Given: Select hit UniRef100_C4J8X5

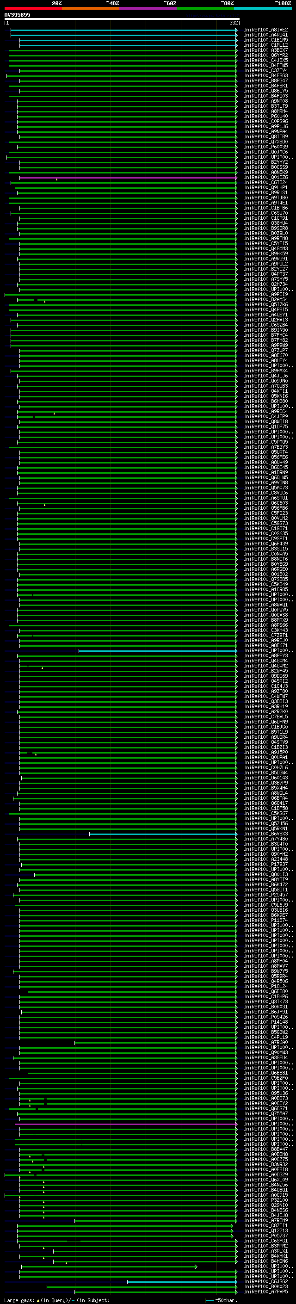Looking at the screenshot, I should 265,60.
